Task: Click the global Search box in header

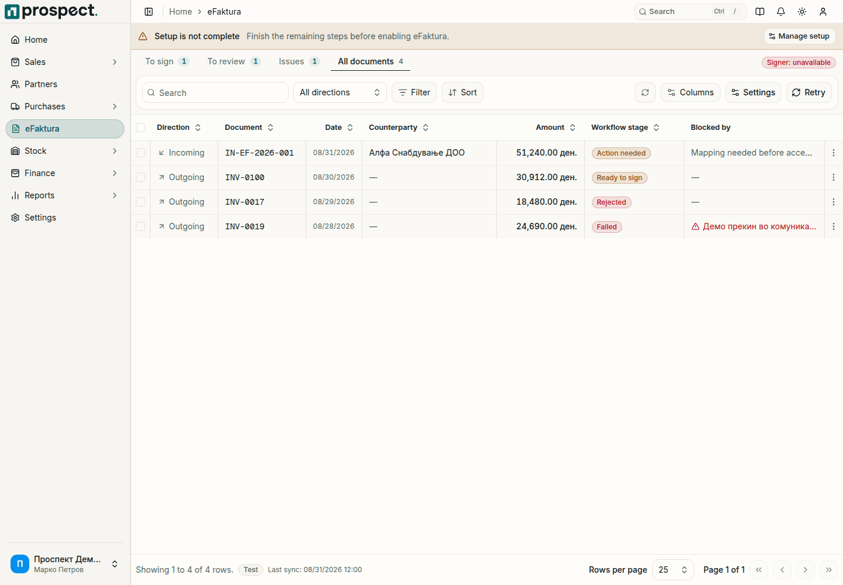Action: click(690, 12)
